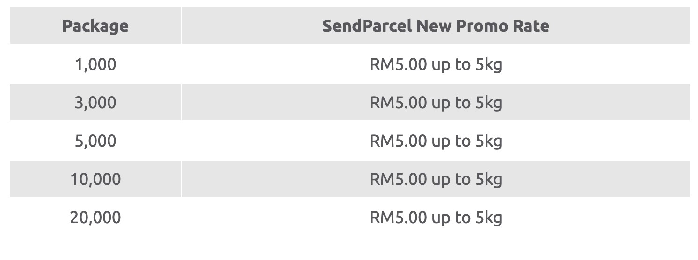Click the promo rate for 3,000 package

tap(436, 103)
